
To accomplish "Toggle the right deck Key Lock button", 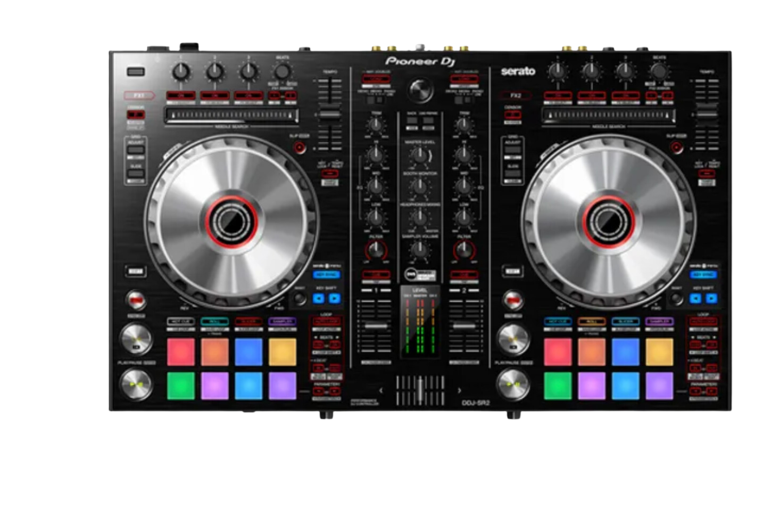I will point(707,174).
